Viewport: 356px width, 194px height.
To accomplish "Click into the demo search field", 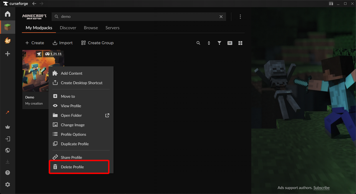I will [x=138, y=17].
